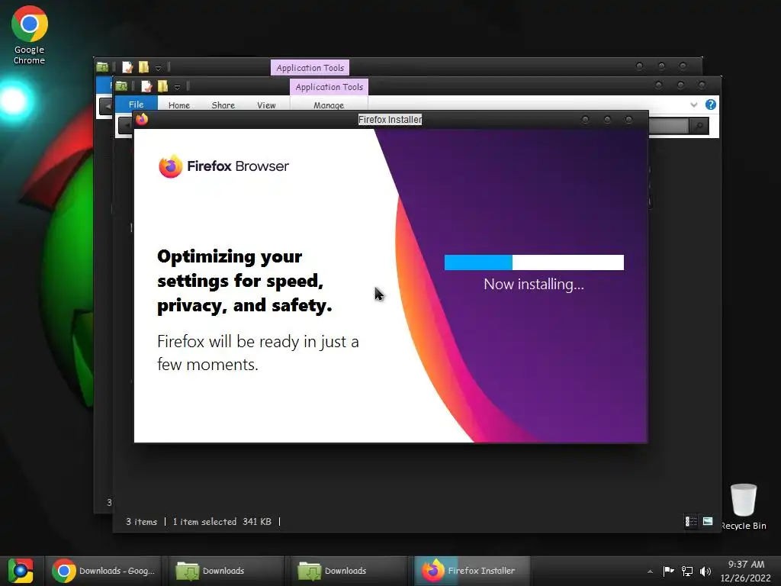The width and height of the screenshot is (781, 586).
Task: Open Customize Quick Access dropdown in rear Explorer
Action: pos(158,68)
